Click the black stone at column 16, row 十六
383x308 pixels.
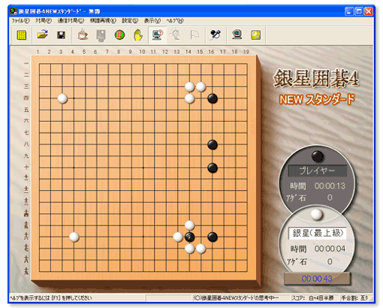[213, 237]
